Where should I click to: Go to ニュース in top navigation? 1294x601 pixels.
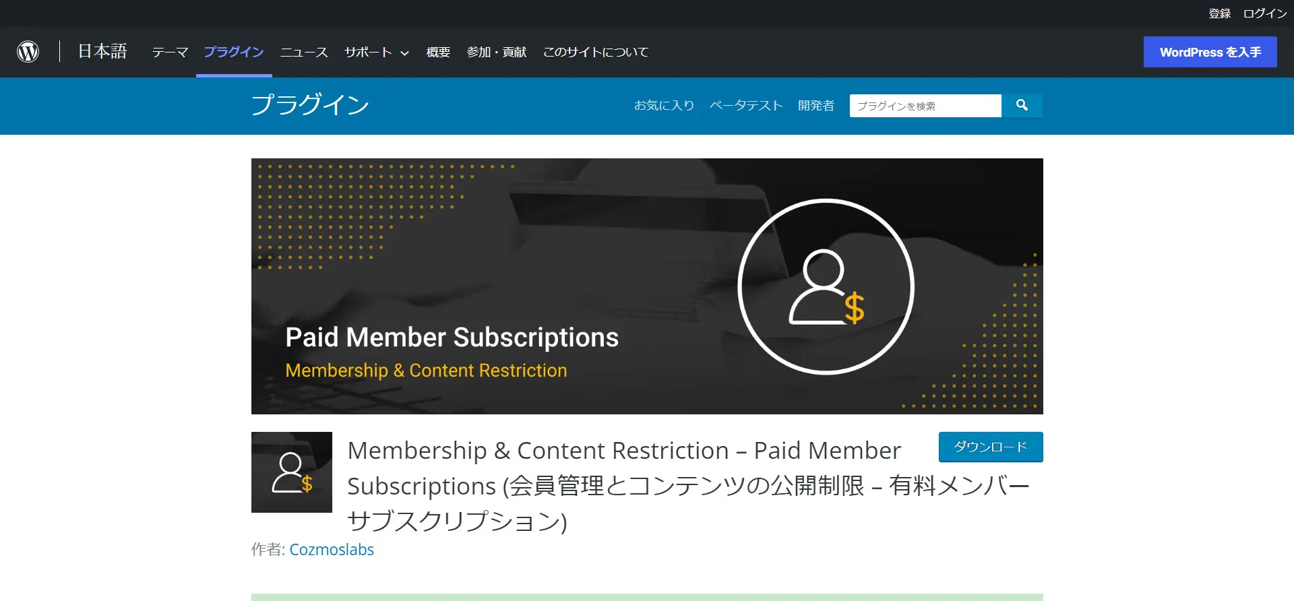click(304, 52)
